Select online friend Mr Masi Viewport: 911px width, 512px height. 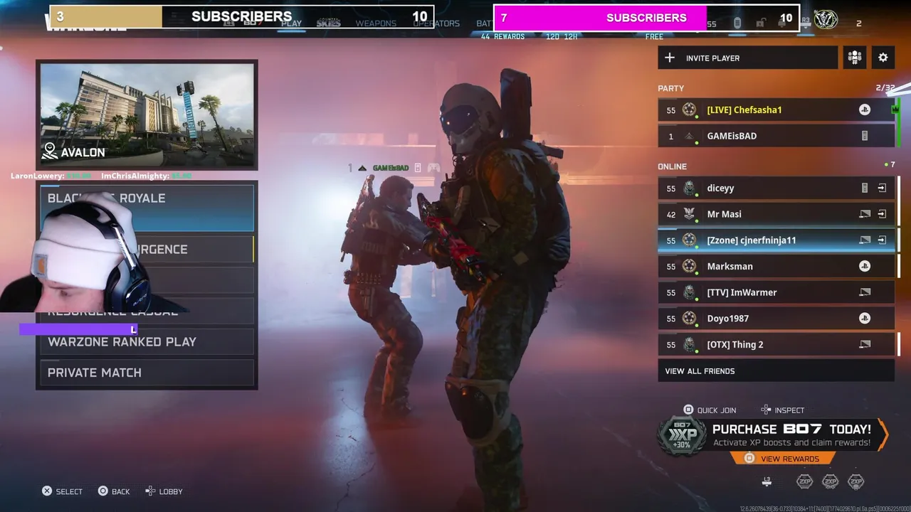pos(776,214)
